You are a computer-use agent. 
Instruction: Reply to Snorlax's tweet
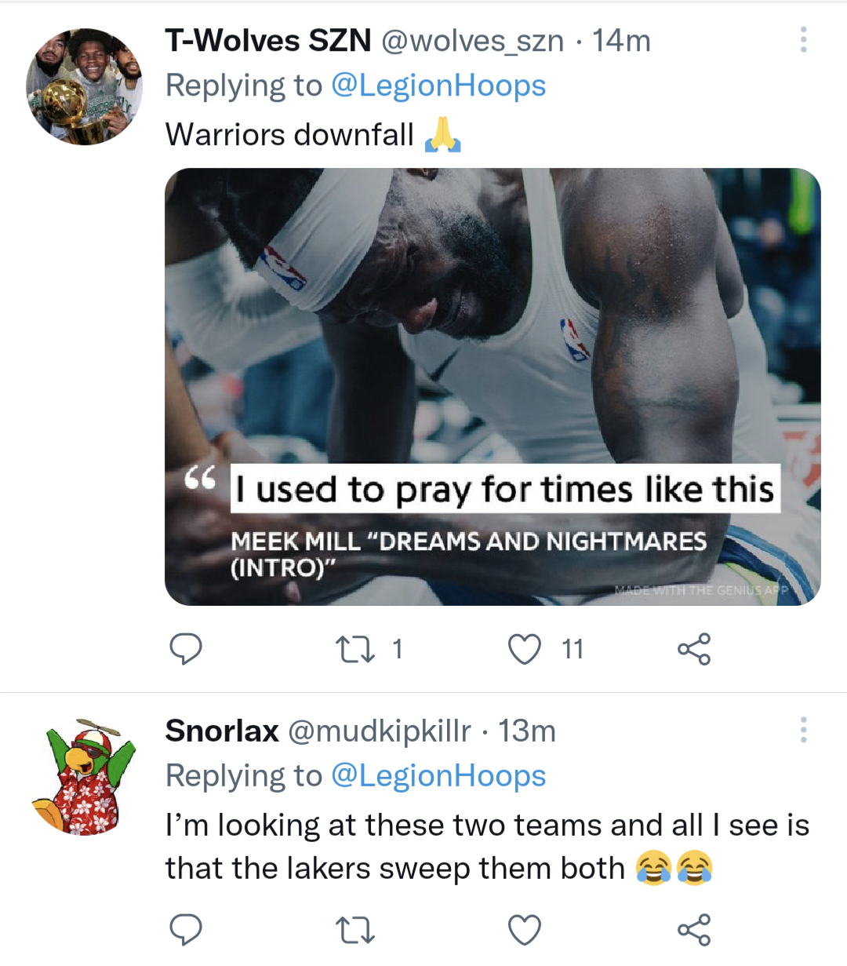click(x=186, y=930)
